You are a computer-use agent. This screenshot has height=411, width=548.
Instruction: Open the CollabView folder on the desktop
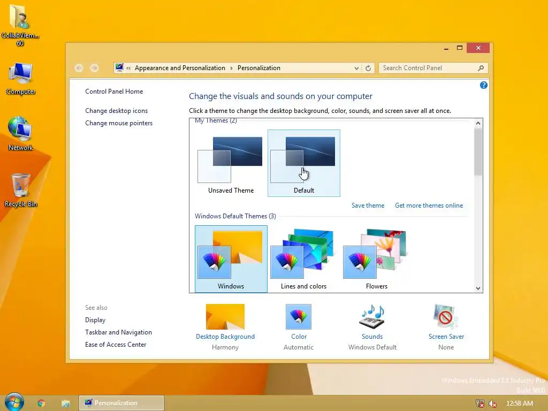[20, 25]
